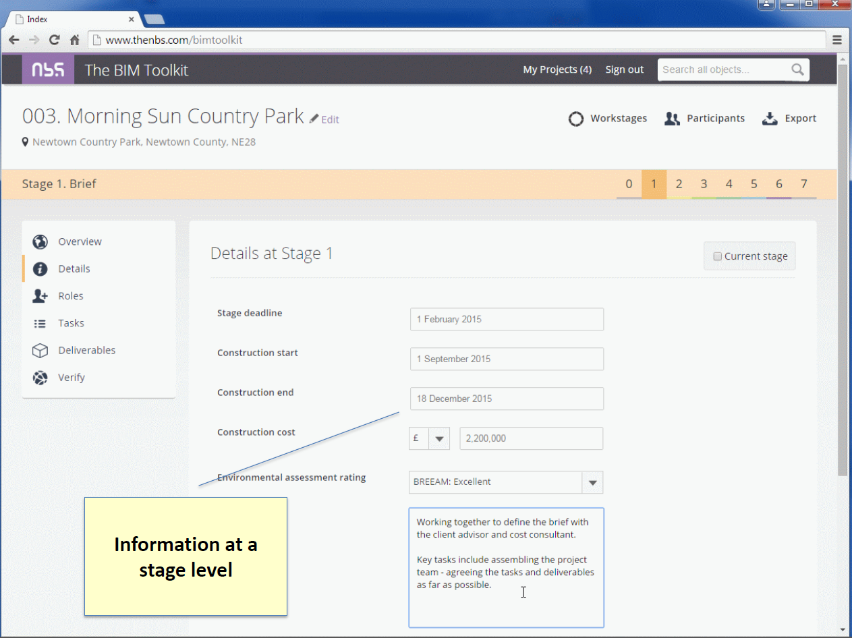The width and height of the screenshot is (852, 638).
Task: Click the Verify icon in sidebar
Action: pos(40,378)
